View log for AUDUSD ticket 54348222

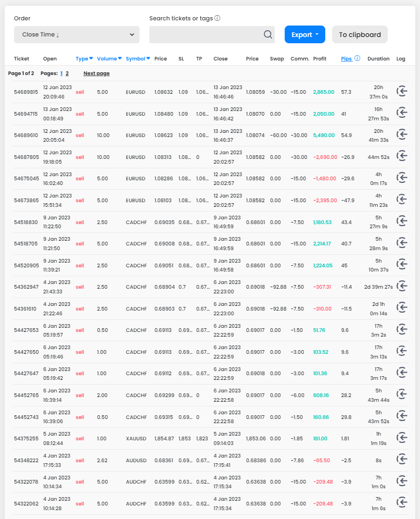coord(402,460)
